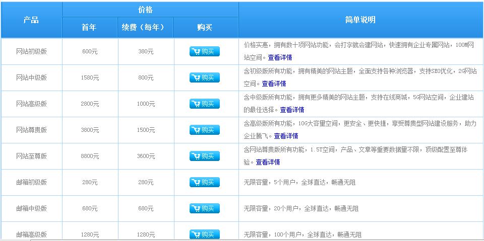The width and height of the screenshot is (484, 241).
Task: Select the 邮箱初级版 product name
Action: point(31,183)
